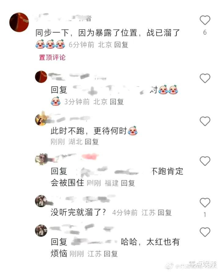Image resolution: width=220 pixels, height=272 pixels.
Task: Like the reply ending with 对
Action: coord(205,78)
